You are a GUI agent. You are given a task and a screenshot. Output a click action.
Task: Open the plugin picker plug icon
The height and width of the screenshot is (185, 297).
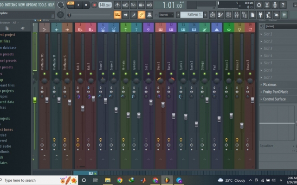point(260,15)
